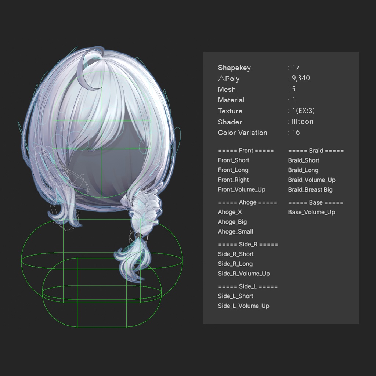Choose the Ahoge_X shapekey
The image size is (376, 376).
(x=230, y=212)
